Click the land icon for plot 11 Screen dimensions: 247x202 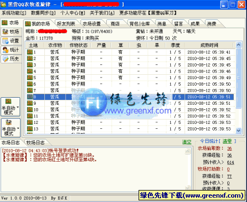tap(30, 116)
